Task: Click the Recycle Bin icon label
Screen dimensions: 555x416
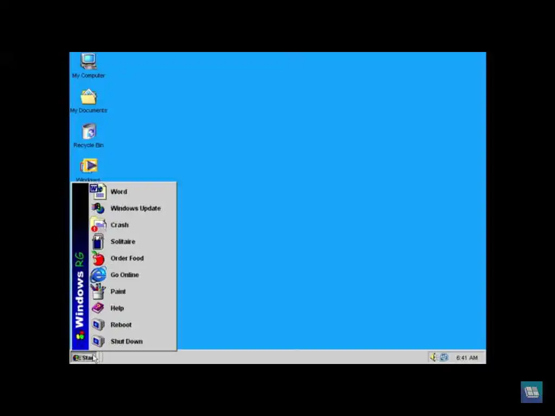Action: coord(88,145)
